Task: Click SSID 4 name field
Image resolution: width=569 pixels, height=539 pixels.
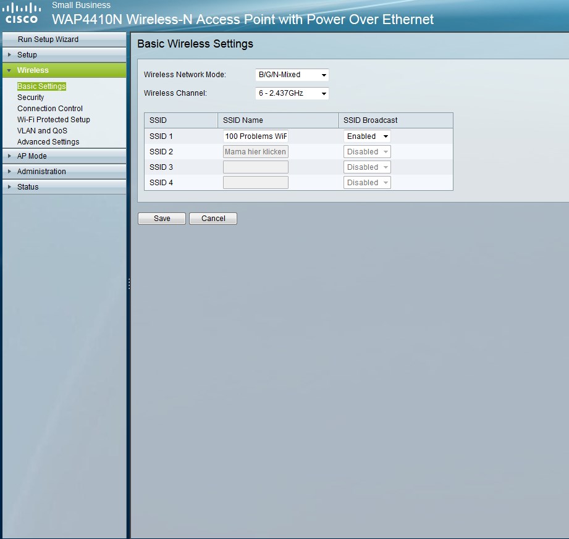Action: point(256,183)
